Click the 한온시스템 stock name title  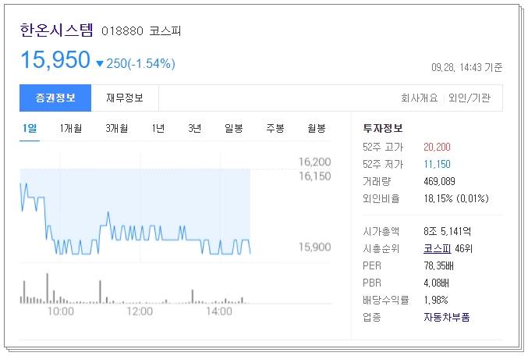tap(56, 30)
